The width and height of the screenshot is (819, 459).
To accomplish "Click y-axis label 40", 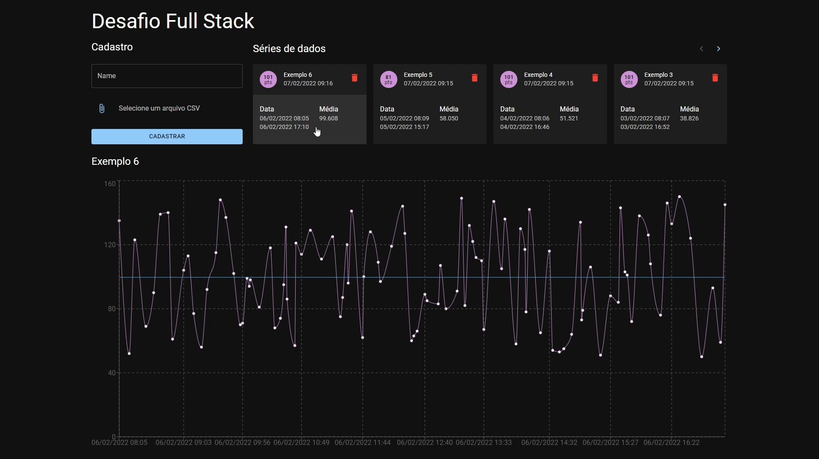I will pyautogui.click(x=112, y=373).
